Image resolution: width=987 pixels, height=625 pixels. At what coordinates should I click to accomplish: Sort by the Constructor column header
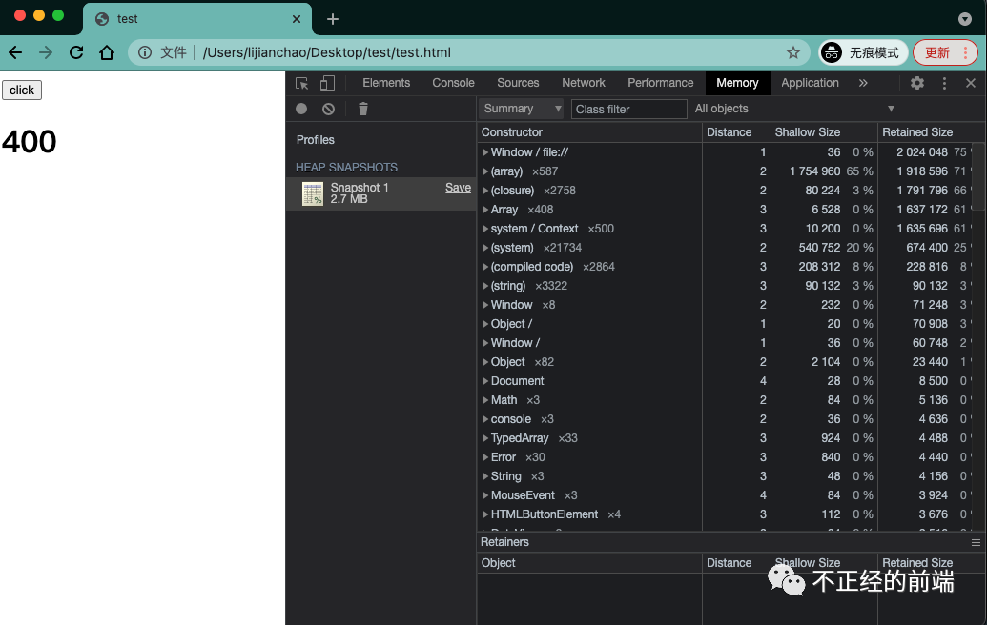click(589, 132)
